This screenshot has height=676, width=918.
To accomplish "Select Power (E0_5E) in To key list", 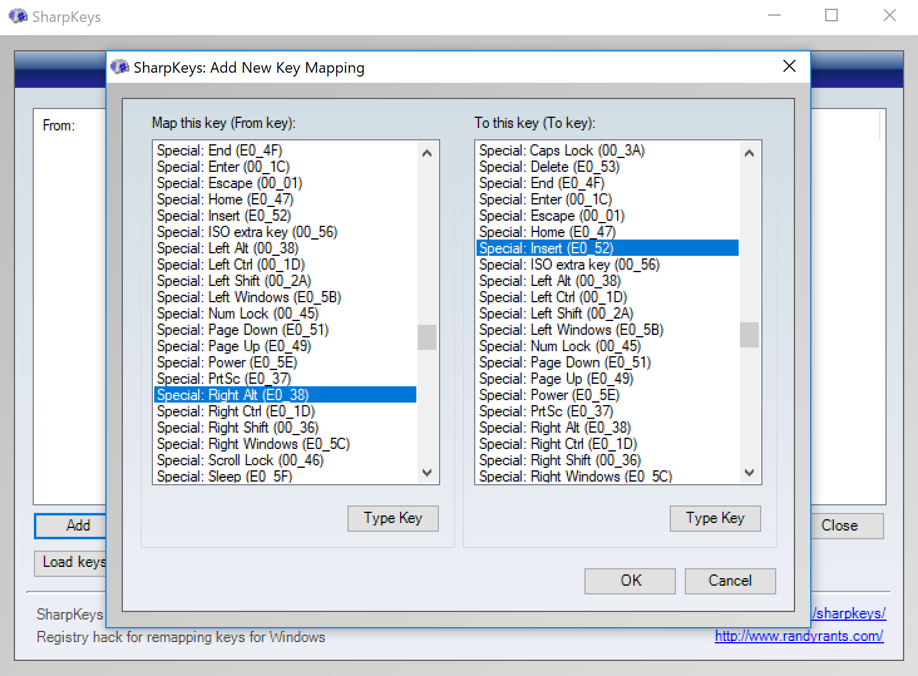I will coord(608,395).
